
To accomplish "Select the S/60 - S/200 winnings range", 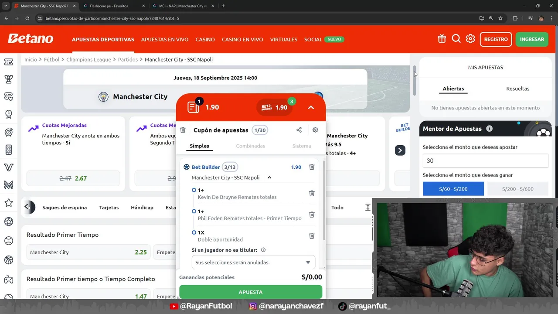I will coord(453,189).
